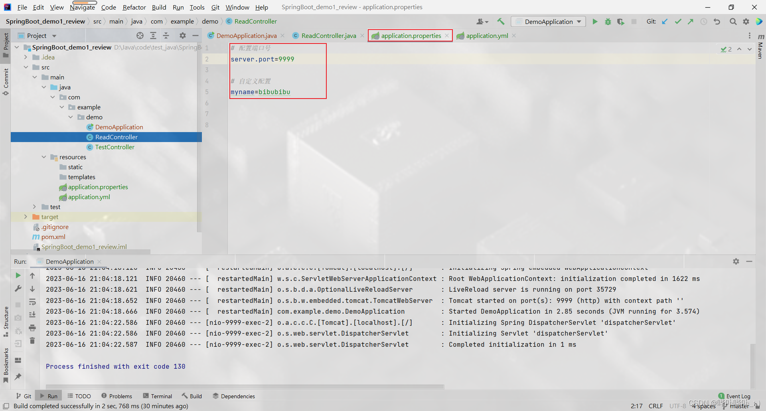Screen dimensions: 766x411
Task: Click the grayed-out Stop button in the toolbar
Action: coord(634,22)
